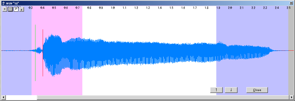The height and width of the screenshot is (101, 295).
Task: Go to next sample with down arrow
Action: coord(231,90)
